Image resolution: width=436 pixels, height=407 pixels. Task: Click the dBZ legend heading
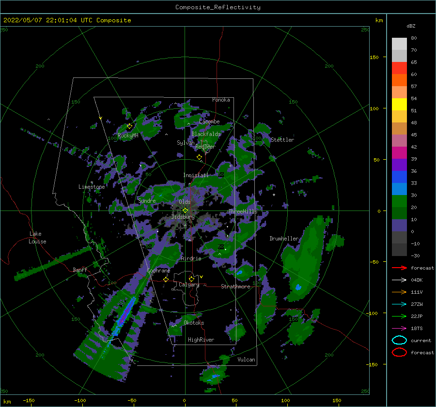click(411, 26)
